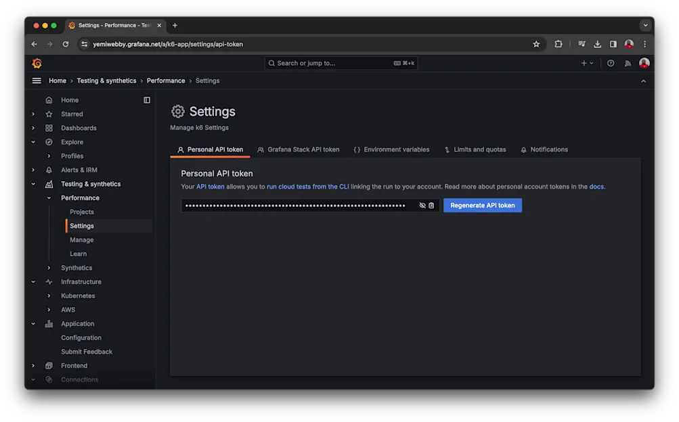
Task: Open the browser extensions puzzle icon
Action: point(558,44)
